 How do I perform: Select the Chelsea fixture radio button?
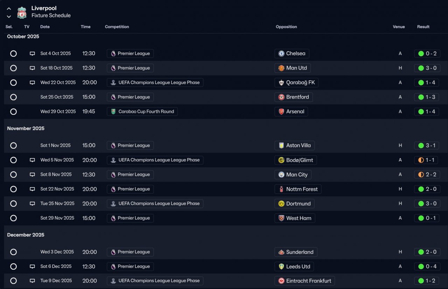(13, 53)
